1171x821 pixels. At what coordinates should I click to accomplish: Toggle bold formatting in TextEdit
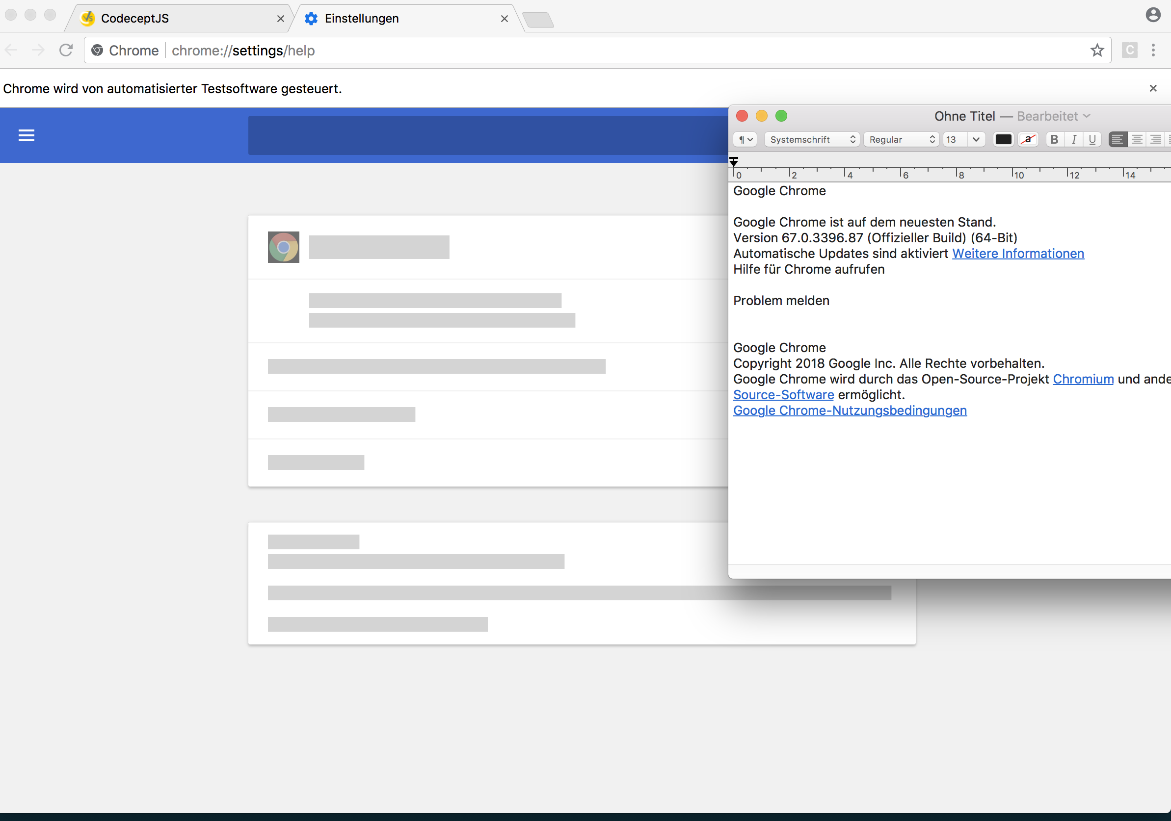(x=1054, y=139)
